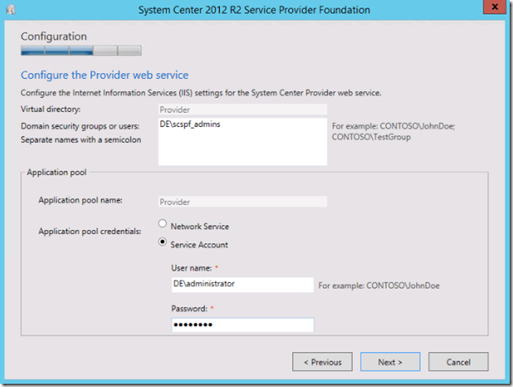
Task: Click the Application pool group label
Action: tap(56, 173)
